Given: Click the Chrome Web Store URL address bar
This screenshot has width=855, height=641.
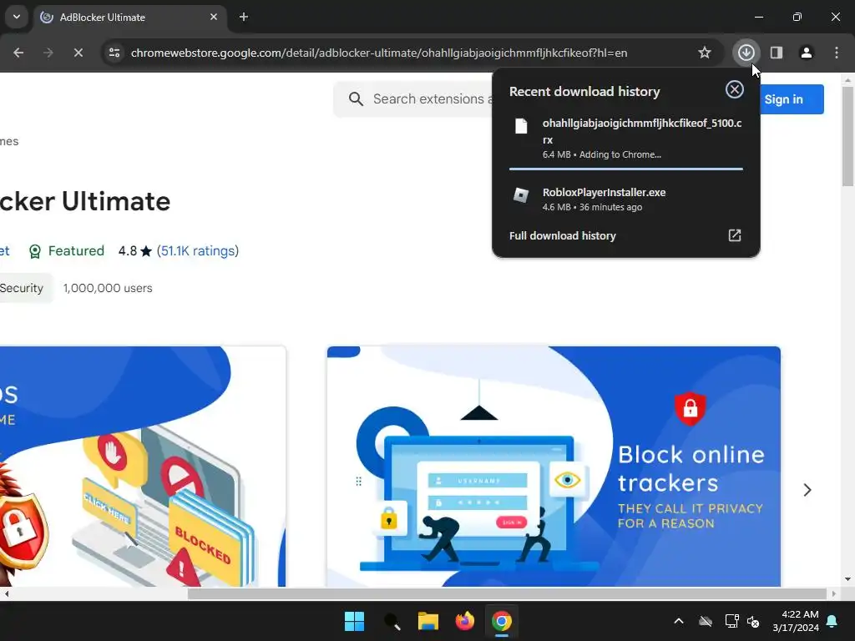Looking at the screenshot, I should pos(379,53).
